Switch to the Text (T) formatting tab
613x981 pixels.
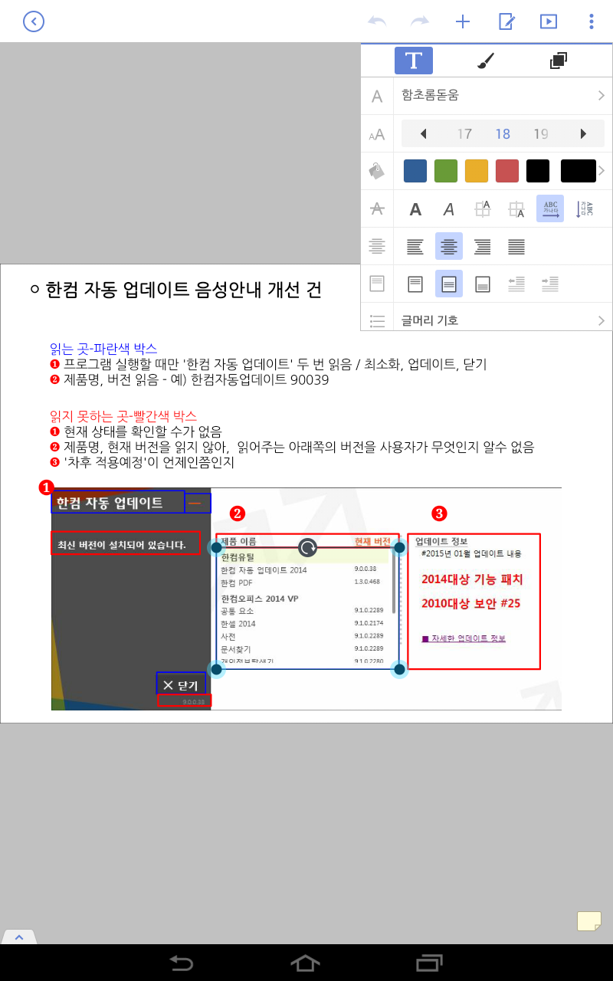(x=414, y=61)
